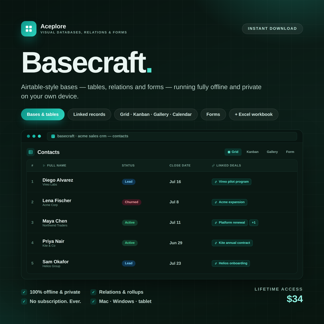Image resolution: width=324 pixels, height=324 pixels.
Task: Click the Basecraft headline title
Action: point(87,62)
